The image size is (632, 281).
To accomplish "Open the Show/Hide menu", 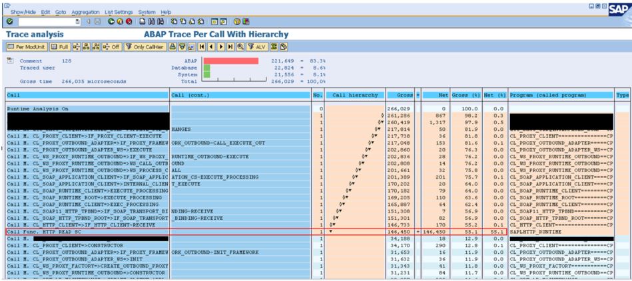I will point(23,13).
